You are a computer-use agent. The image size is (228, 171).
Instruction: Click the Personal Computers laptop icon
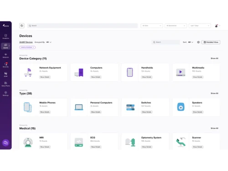79,107
